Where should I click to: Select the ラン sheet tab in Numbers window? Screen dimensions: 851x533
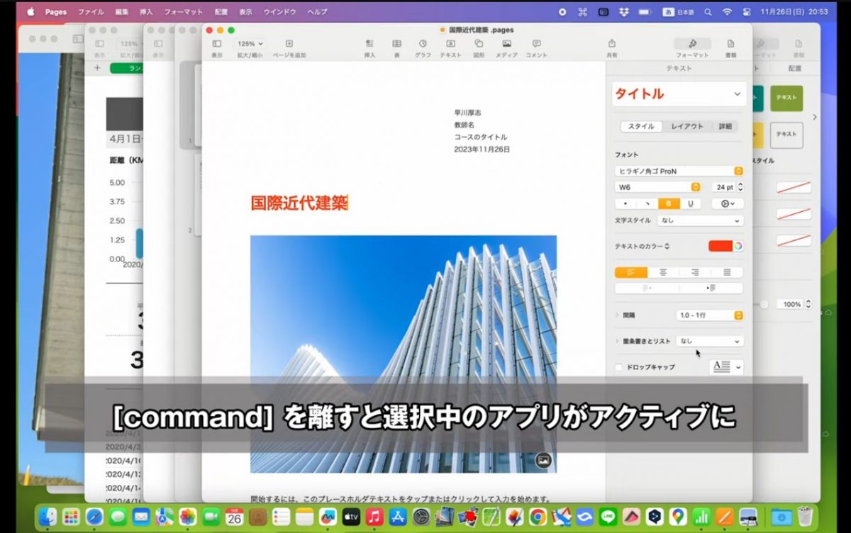click(x=126, y=68)
